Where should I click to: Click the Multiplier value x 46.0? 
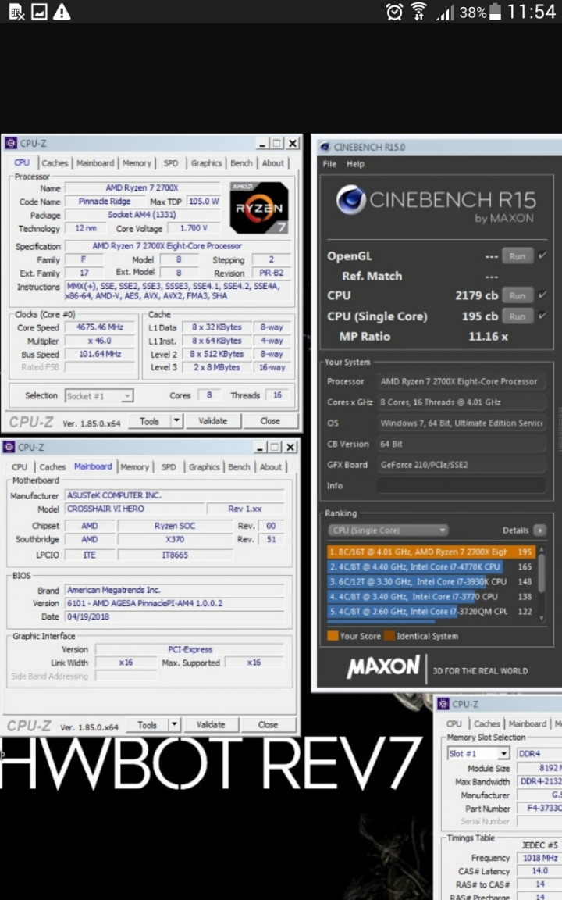tap(100, 341)
